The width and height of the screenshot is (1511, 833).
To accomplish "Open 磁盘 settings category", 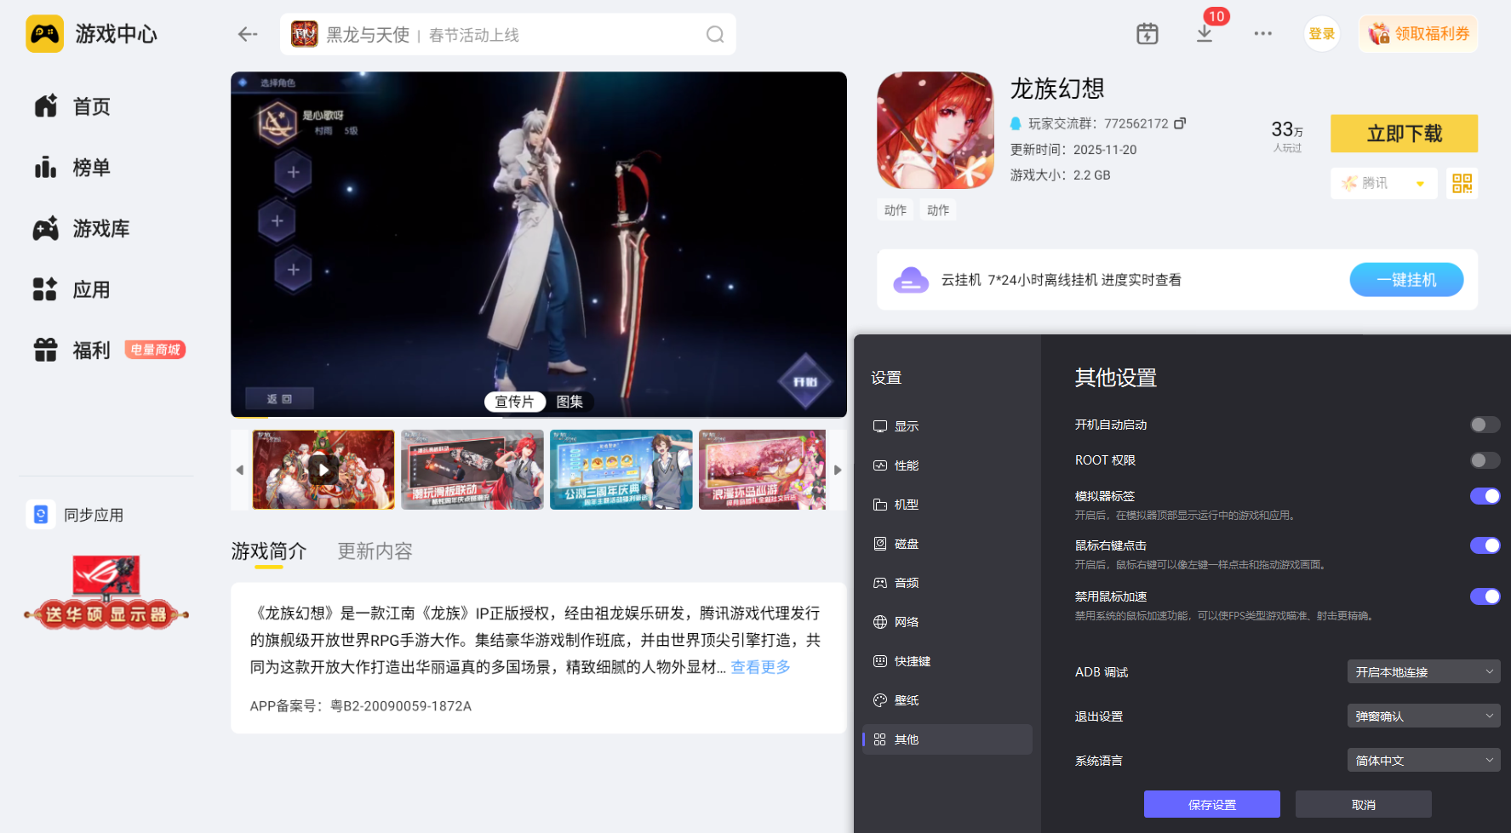I will [x=947, y=544].
